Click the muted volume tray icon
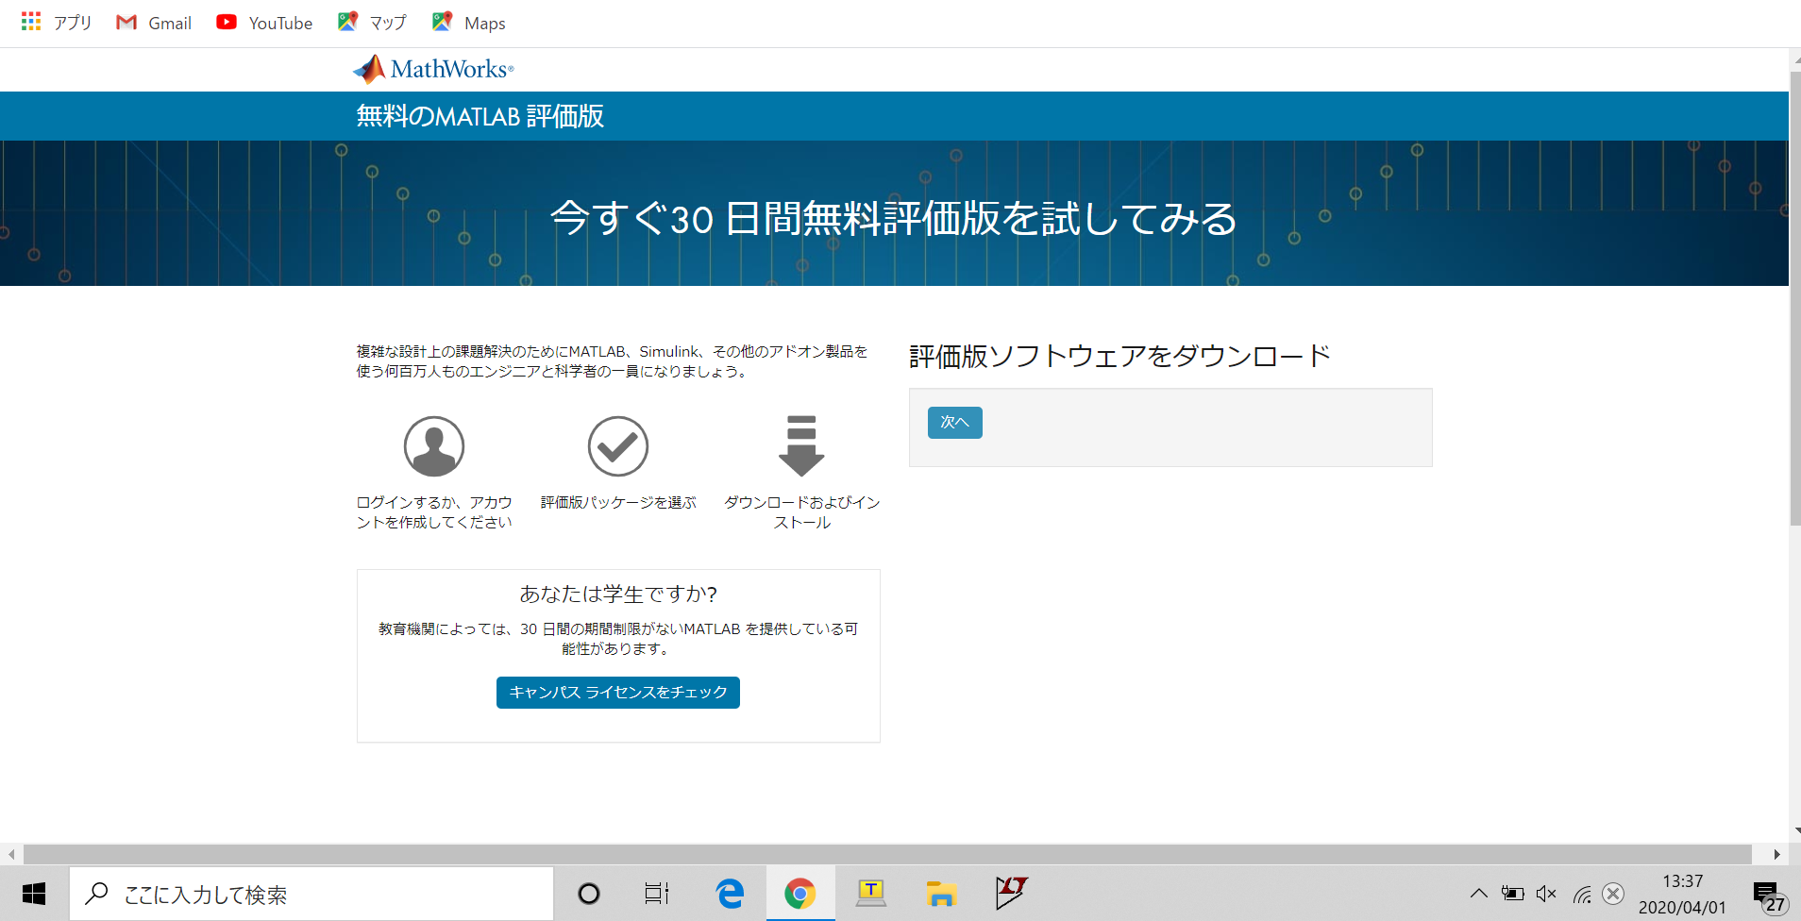The height and width of the screenshot is (921, 1801). point(1546,894)
